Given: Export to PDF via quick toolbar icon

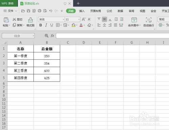Looking at the screenshot, I should pos(34,11).
